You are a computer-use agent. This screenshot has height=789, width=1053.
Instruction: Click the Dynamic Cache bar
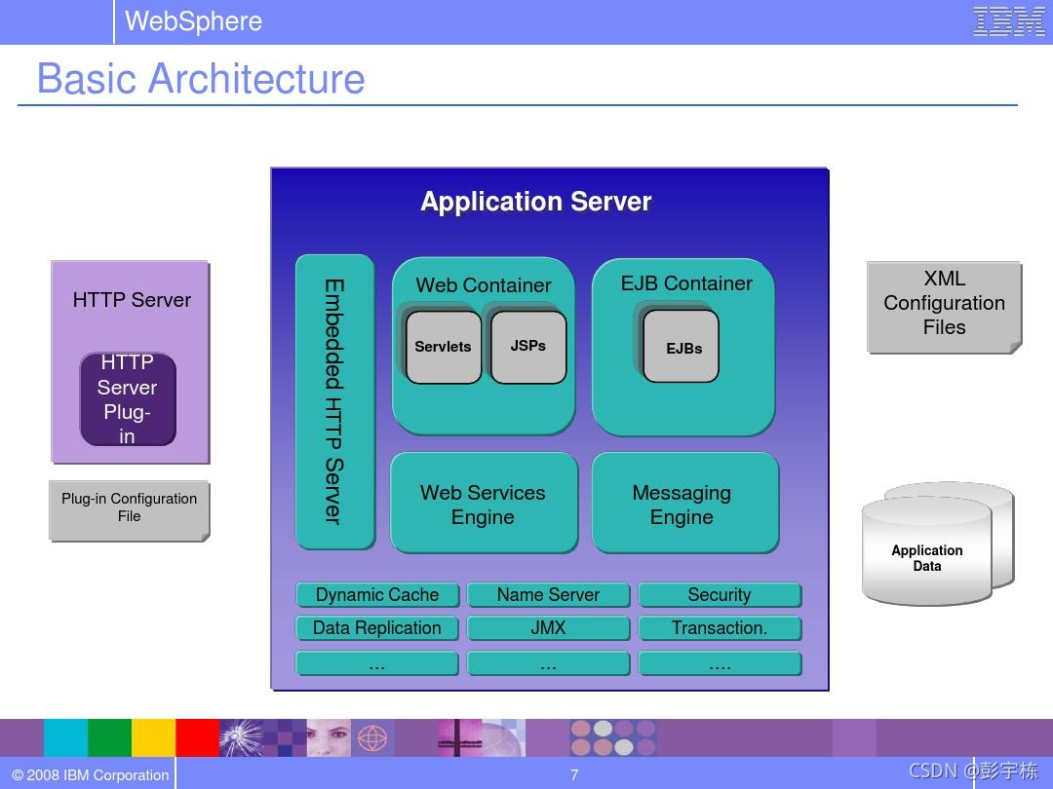pos(377,594)
